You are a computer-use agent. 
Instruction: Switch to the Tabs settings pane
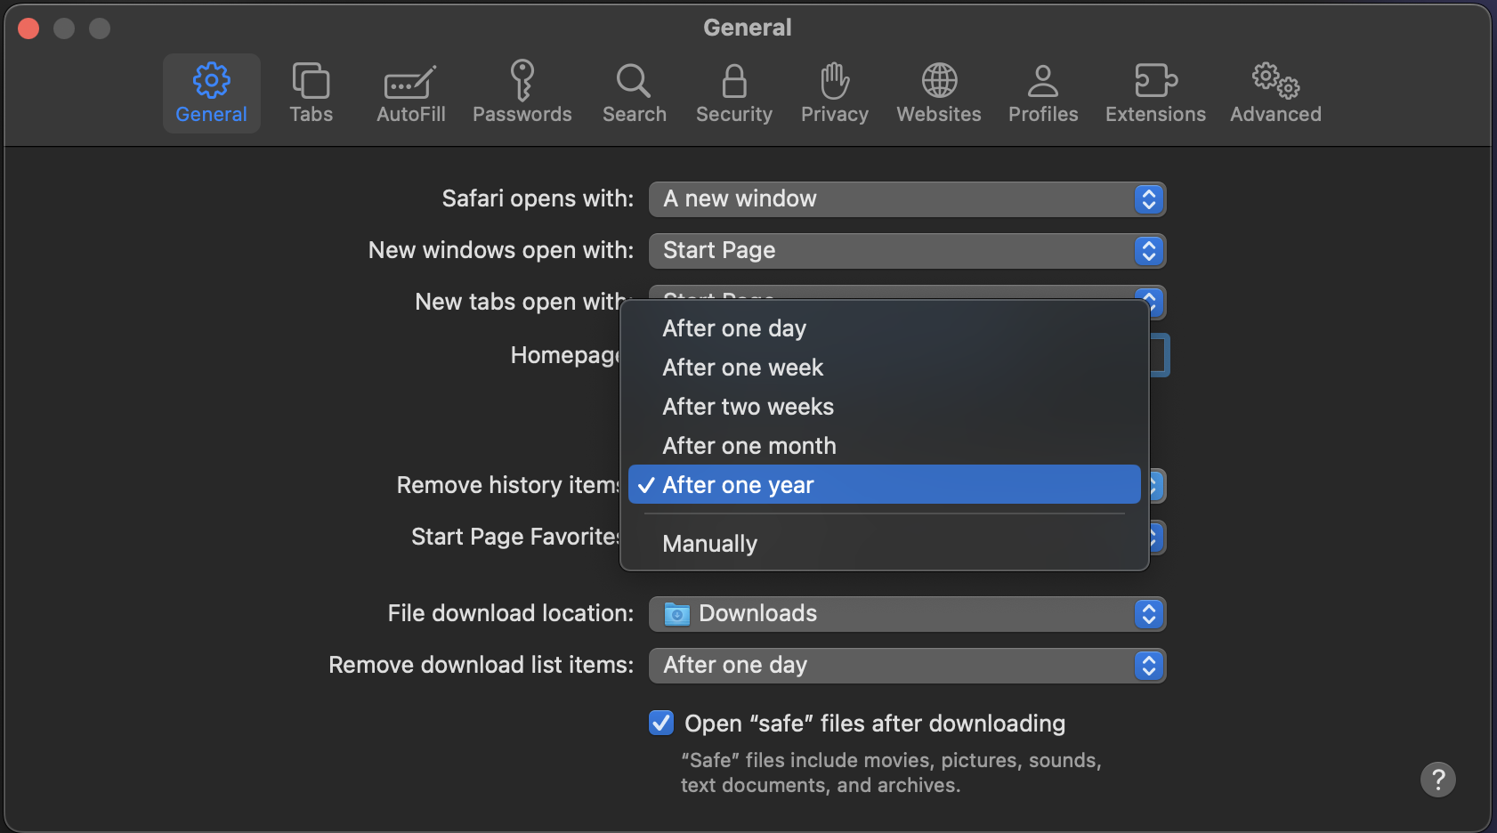(311, 93)
